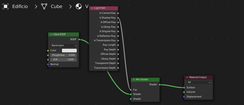Click the Is Singular Ray output socket
244x105 pixels.
pyautogui.click(x=118, y=32)
